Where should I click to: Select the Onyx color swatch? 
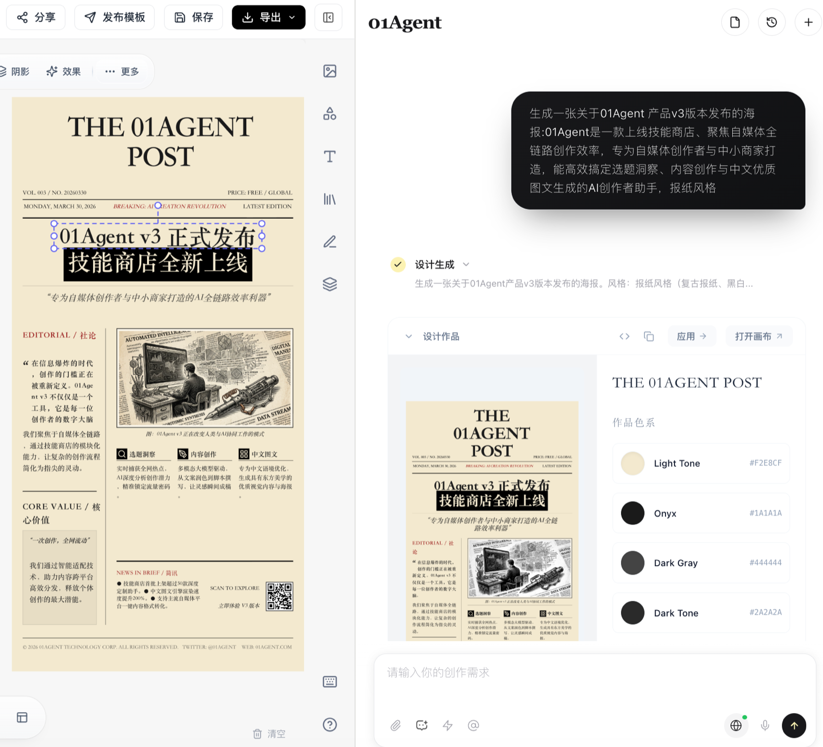[633, 513]
